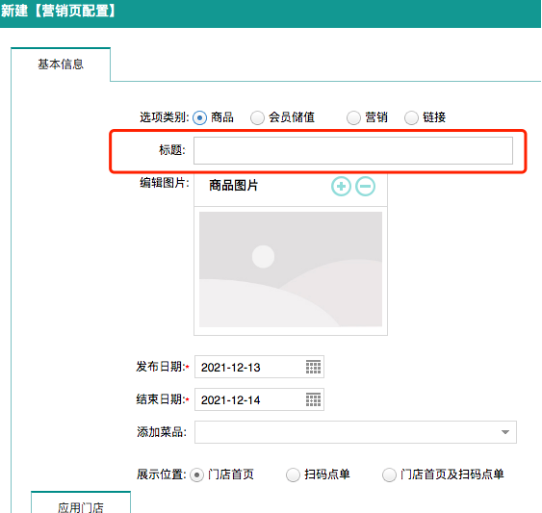
Task: Click the 标题 text input field
Action: pyautogui.click(x=353, y=150)
